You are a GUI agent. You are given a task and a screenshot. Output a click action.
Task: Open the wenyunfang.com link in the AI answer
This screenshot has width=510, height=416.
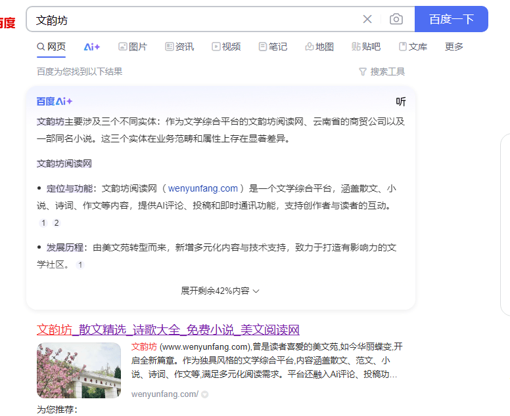(203, 188)
